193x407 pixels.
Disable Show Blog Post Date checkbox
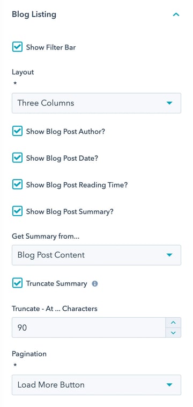click(x=17, y=158)
